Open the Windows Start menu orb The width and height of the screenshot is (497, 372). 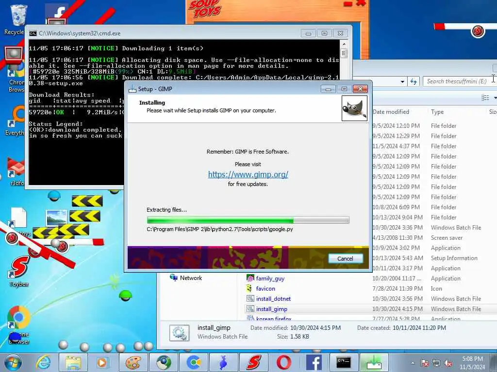coord(13,362)
